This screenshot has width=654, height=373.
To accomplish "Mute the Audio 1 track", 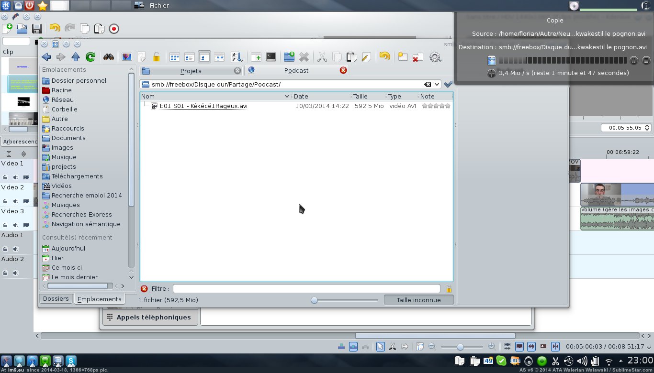I will 16,249.
